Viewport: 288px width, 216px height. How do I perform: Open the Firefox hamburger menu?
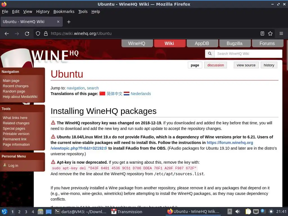281,33
